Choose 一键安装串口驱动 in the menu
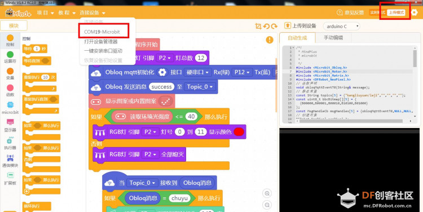The image size is (423, 212). [x=103, y=51]
